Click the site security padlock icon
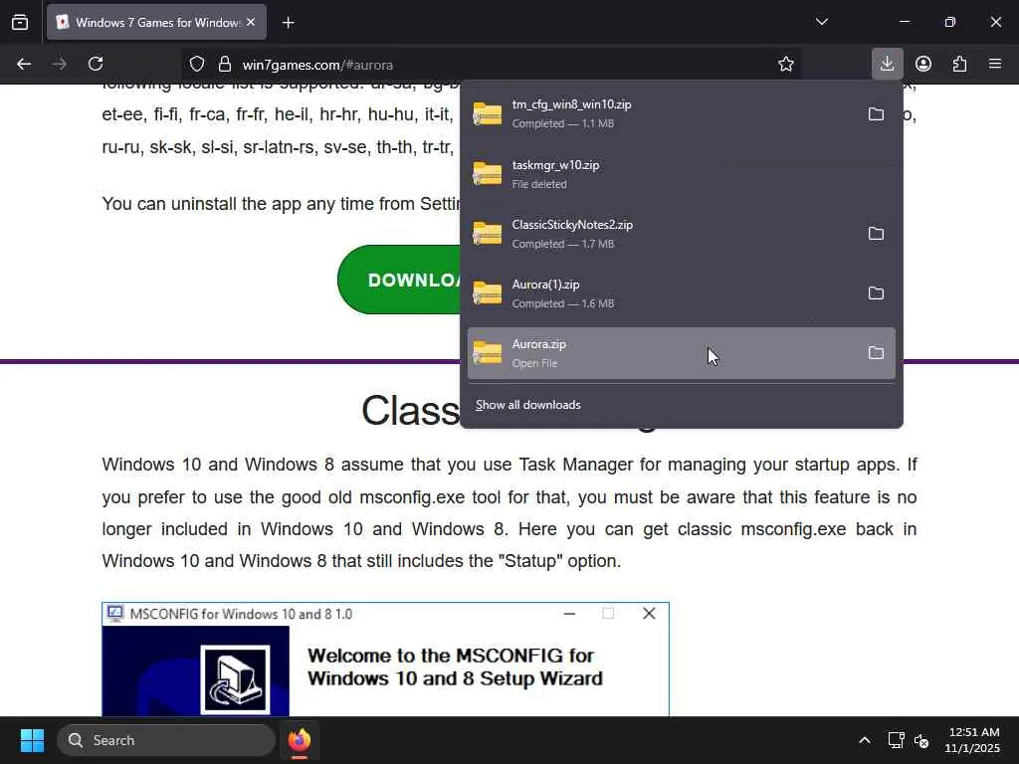 point(225,65)
